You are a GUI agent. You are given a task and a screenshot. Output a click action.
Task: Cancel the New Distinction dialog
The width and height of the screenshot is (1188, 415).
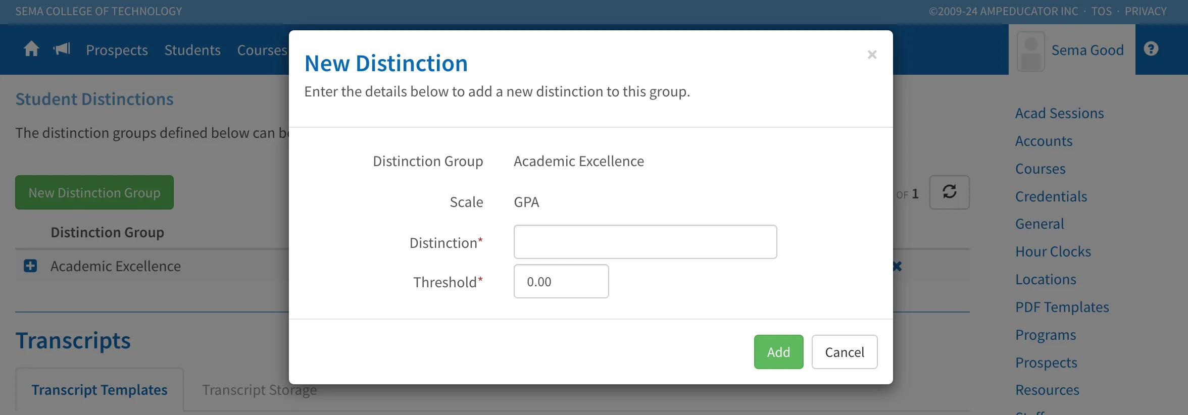pos(845,352)
